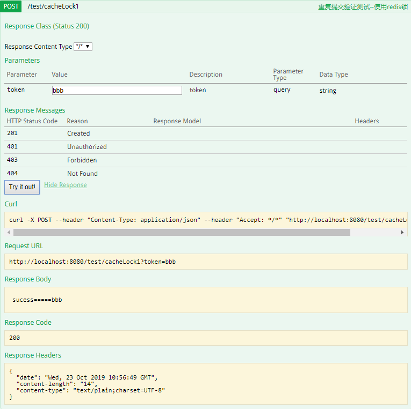Click the Response Body heading
The height and width of the screenshot is (409, 411).
28,279
